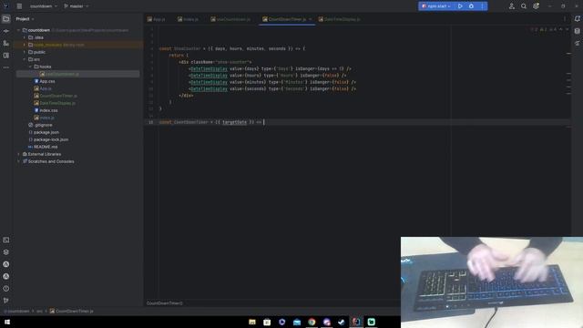Open editor tabs options menu
This screenshot has width=583, height=328.
[x=565, y=19]
